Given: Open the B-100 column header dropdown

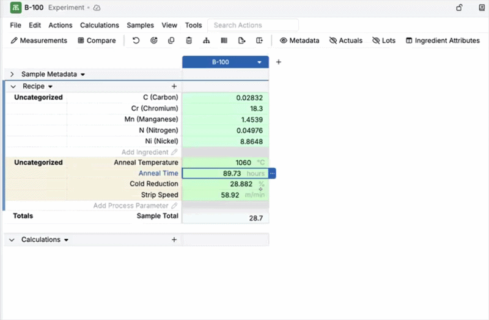Looking at the screenshot, I should (x=259, y=62).
